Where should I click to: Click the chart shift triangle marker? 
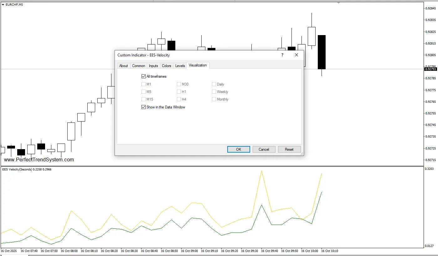pyautogui.click(x=338, y=3)
